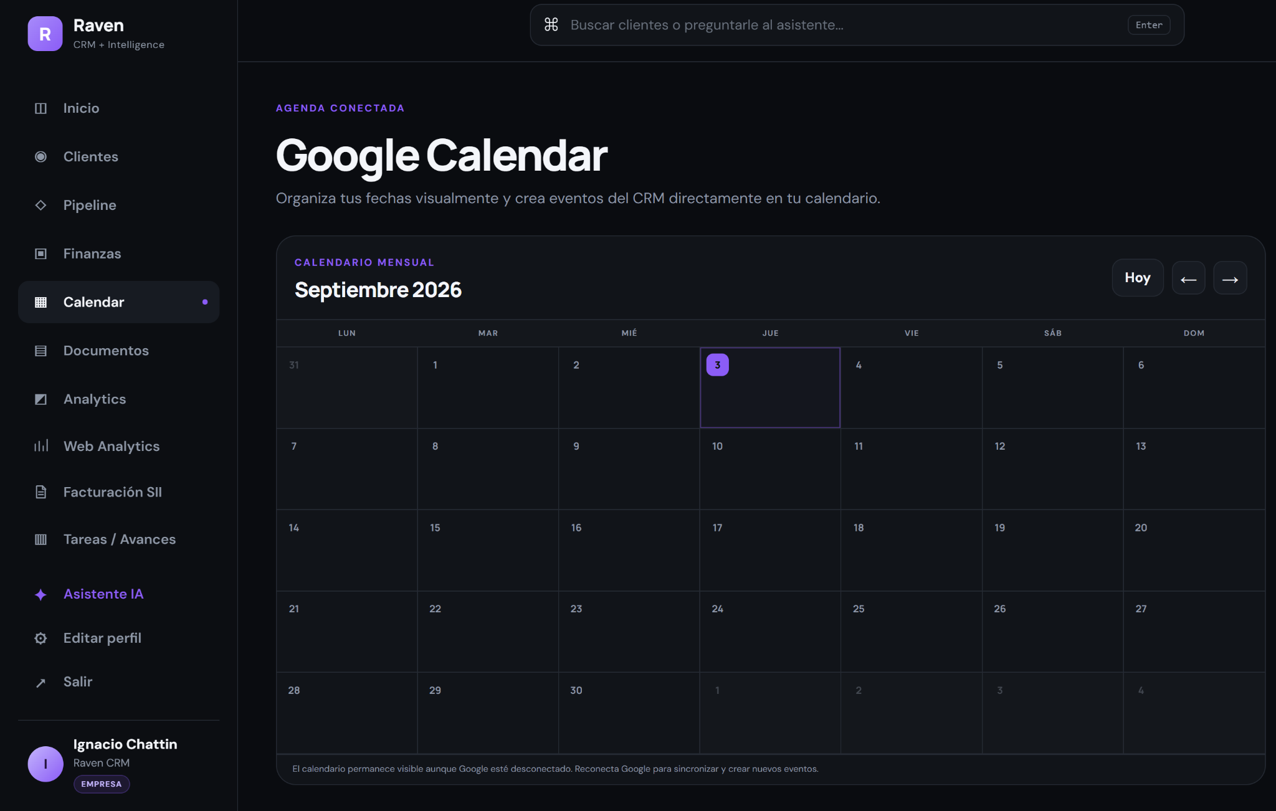
Task: Click the Google Calendar heading
Action: tap(441, 156)
